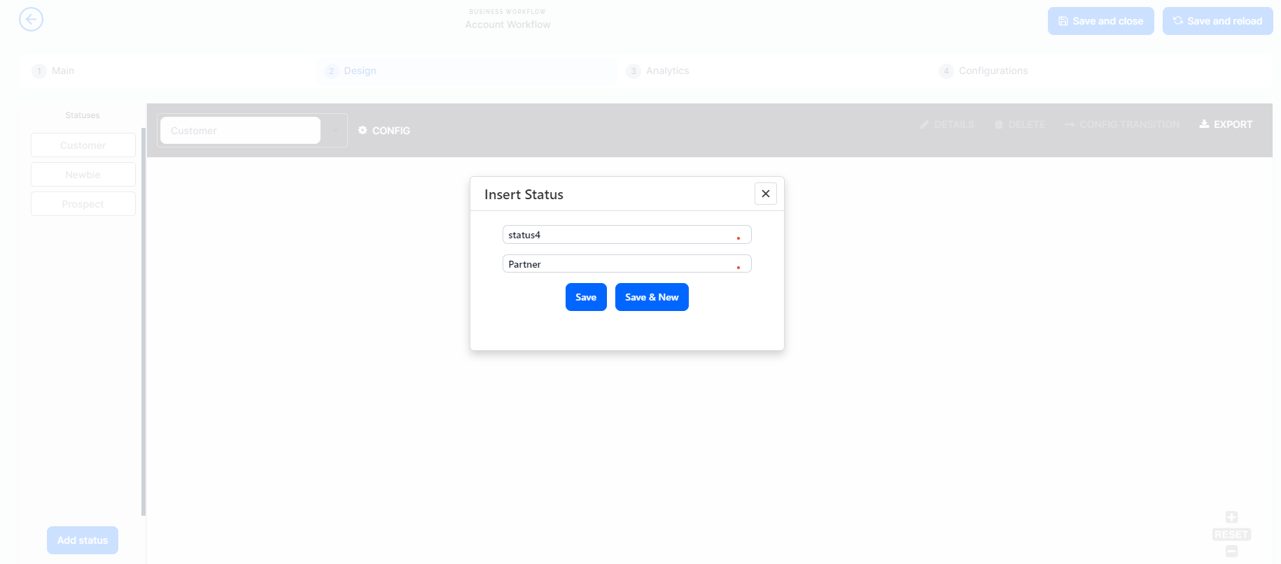Zoom out with the minus icon

pos(1231,551)
